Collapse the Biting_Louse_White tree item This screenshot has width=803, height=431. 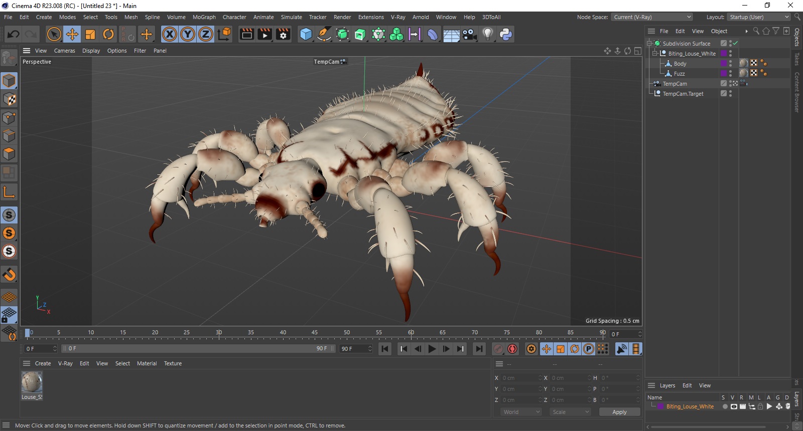click(655, 54)
